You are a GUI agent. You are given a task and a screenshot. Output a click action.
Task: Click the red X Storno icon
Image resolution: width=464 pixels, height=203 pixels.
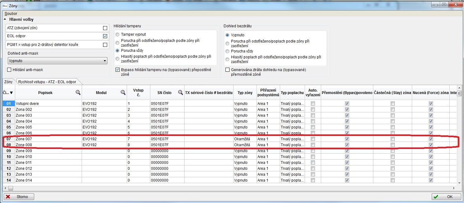click(x=8, y=197)
